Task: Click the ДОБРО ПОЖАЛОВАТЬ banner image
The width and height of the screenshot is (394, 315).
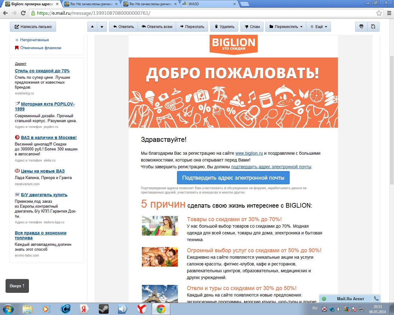Action: point(233,93)
